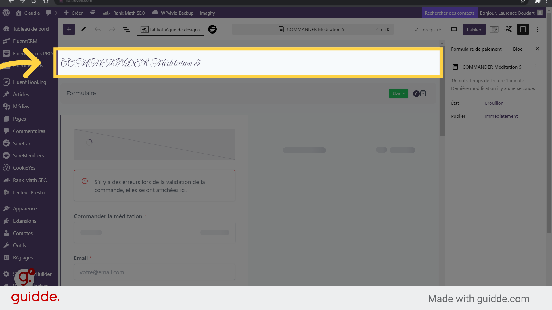This screenshot has width=552, height=310.
Task: Click the Rechercher des contacts button
Action: [x=449, y=13]
